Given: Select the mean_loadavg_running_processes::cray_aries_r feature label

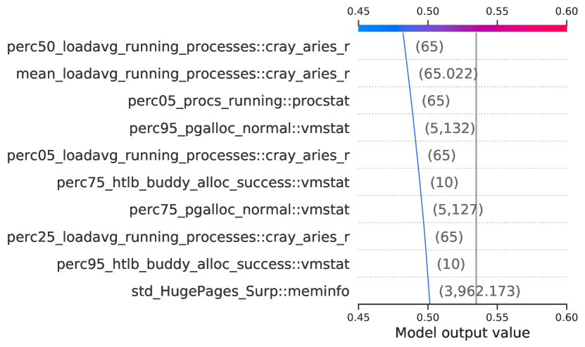Looking at the screenshot, I should (x=182, y=74).
